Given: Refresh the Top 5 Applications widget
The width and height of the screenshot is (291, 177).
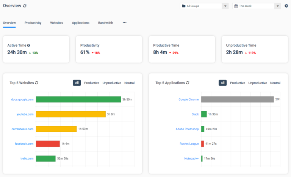Looking at the screenshot, I should point(188,83).
